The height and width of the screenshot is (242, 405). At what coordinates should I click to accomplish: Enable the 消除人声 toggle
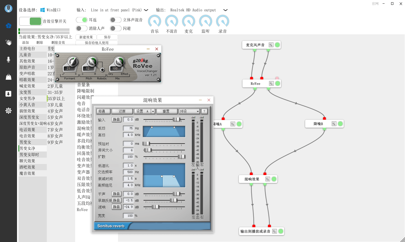click(82, 28)
